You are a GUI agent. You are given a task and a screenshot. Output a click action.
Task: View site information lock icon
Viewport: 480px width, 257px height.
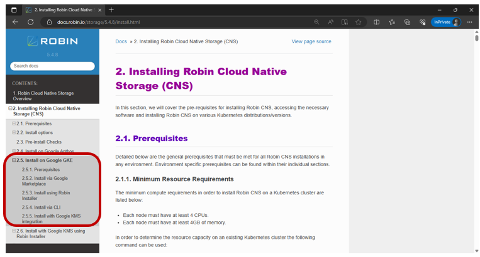coord(49,22)
